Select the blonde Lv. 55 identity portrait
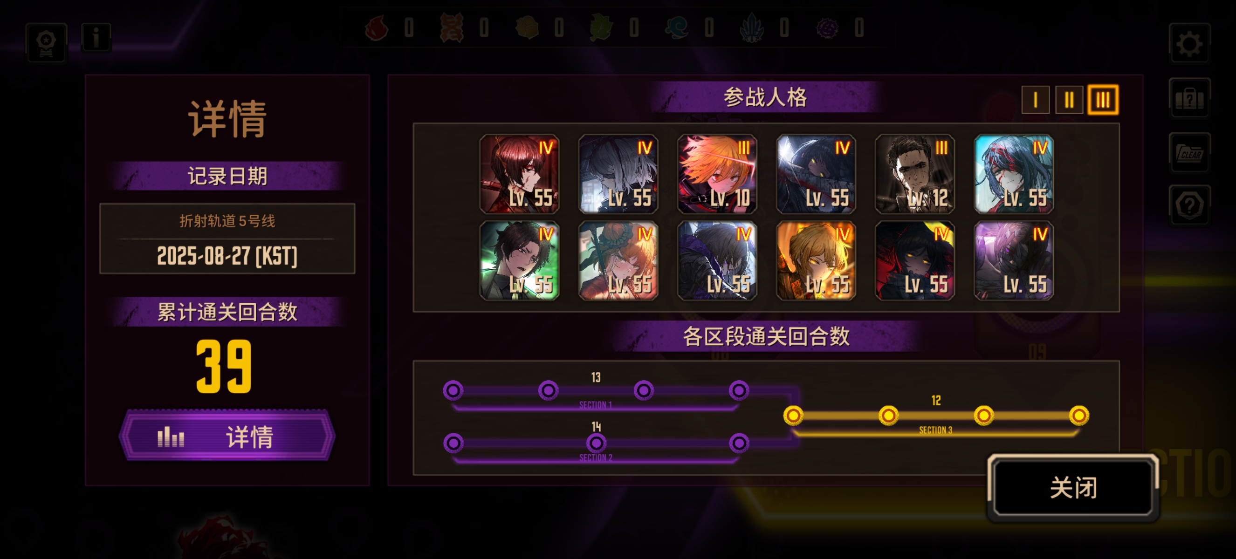 coord(816,260)
